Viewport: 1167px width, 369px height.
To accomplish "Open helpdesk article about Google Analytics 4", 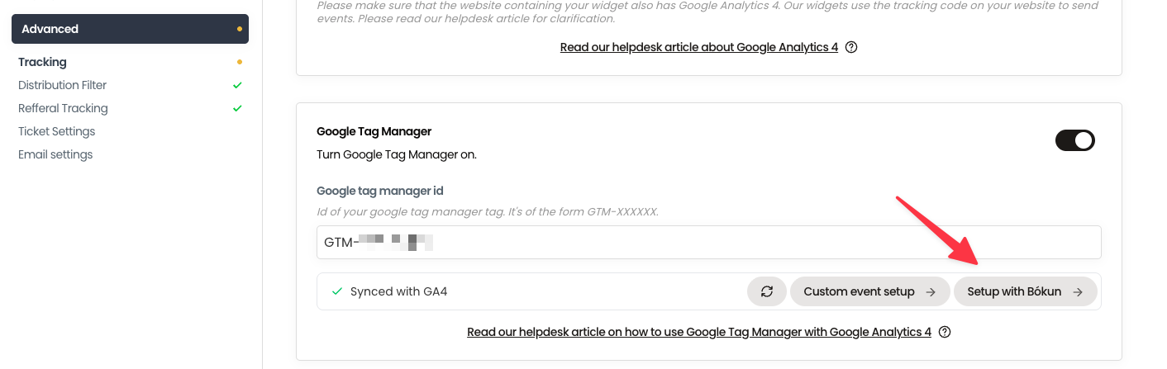I will click(x=699, y=47).
